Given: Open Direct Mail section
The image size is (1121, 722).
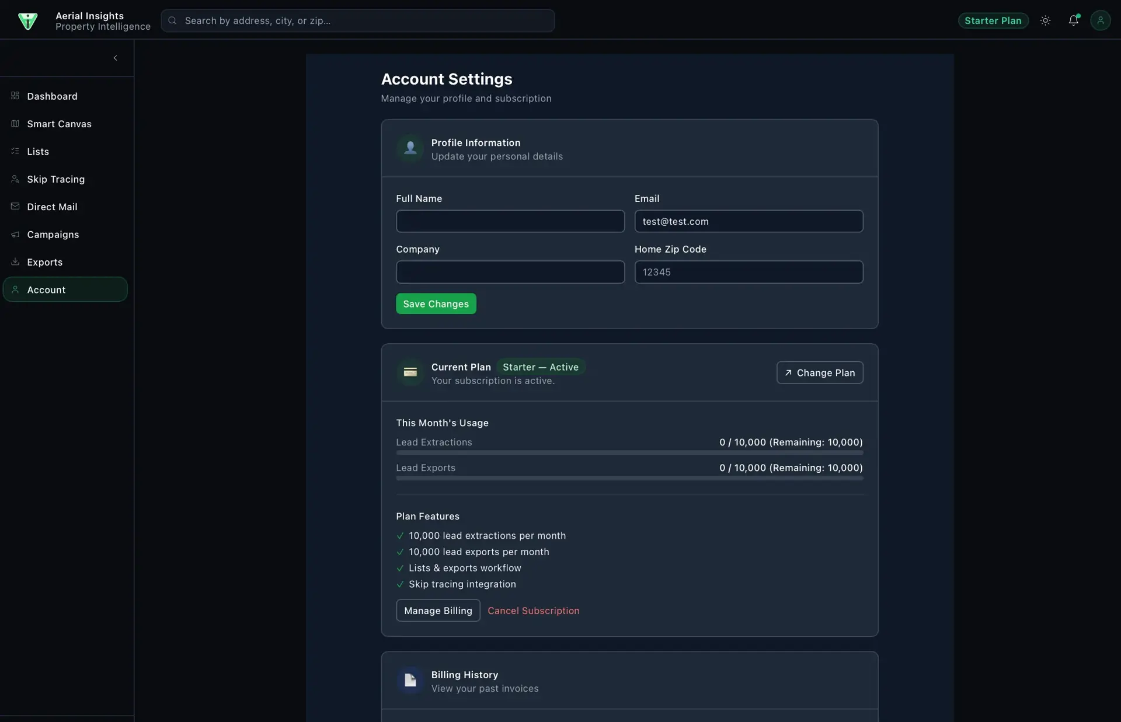Looking at the screenshot, I should [x=65, y=207].
